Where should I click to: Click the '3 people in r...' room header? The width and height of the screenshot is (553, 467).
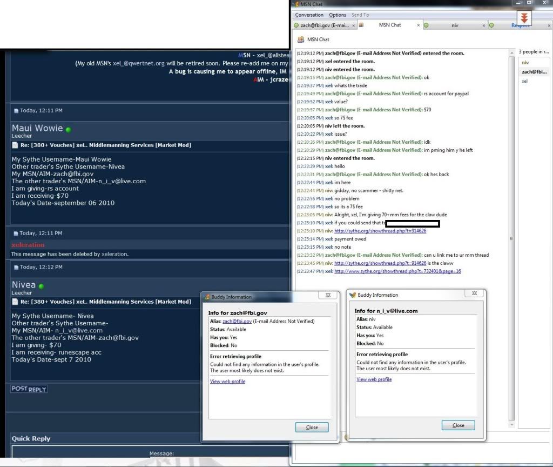(534, 52)
